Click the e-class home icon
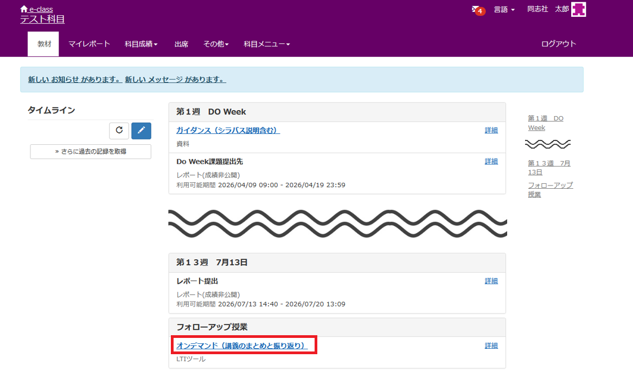The width and height of the screenshot is (633, 371). tap(24, 9)
